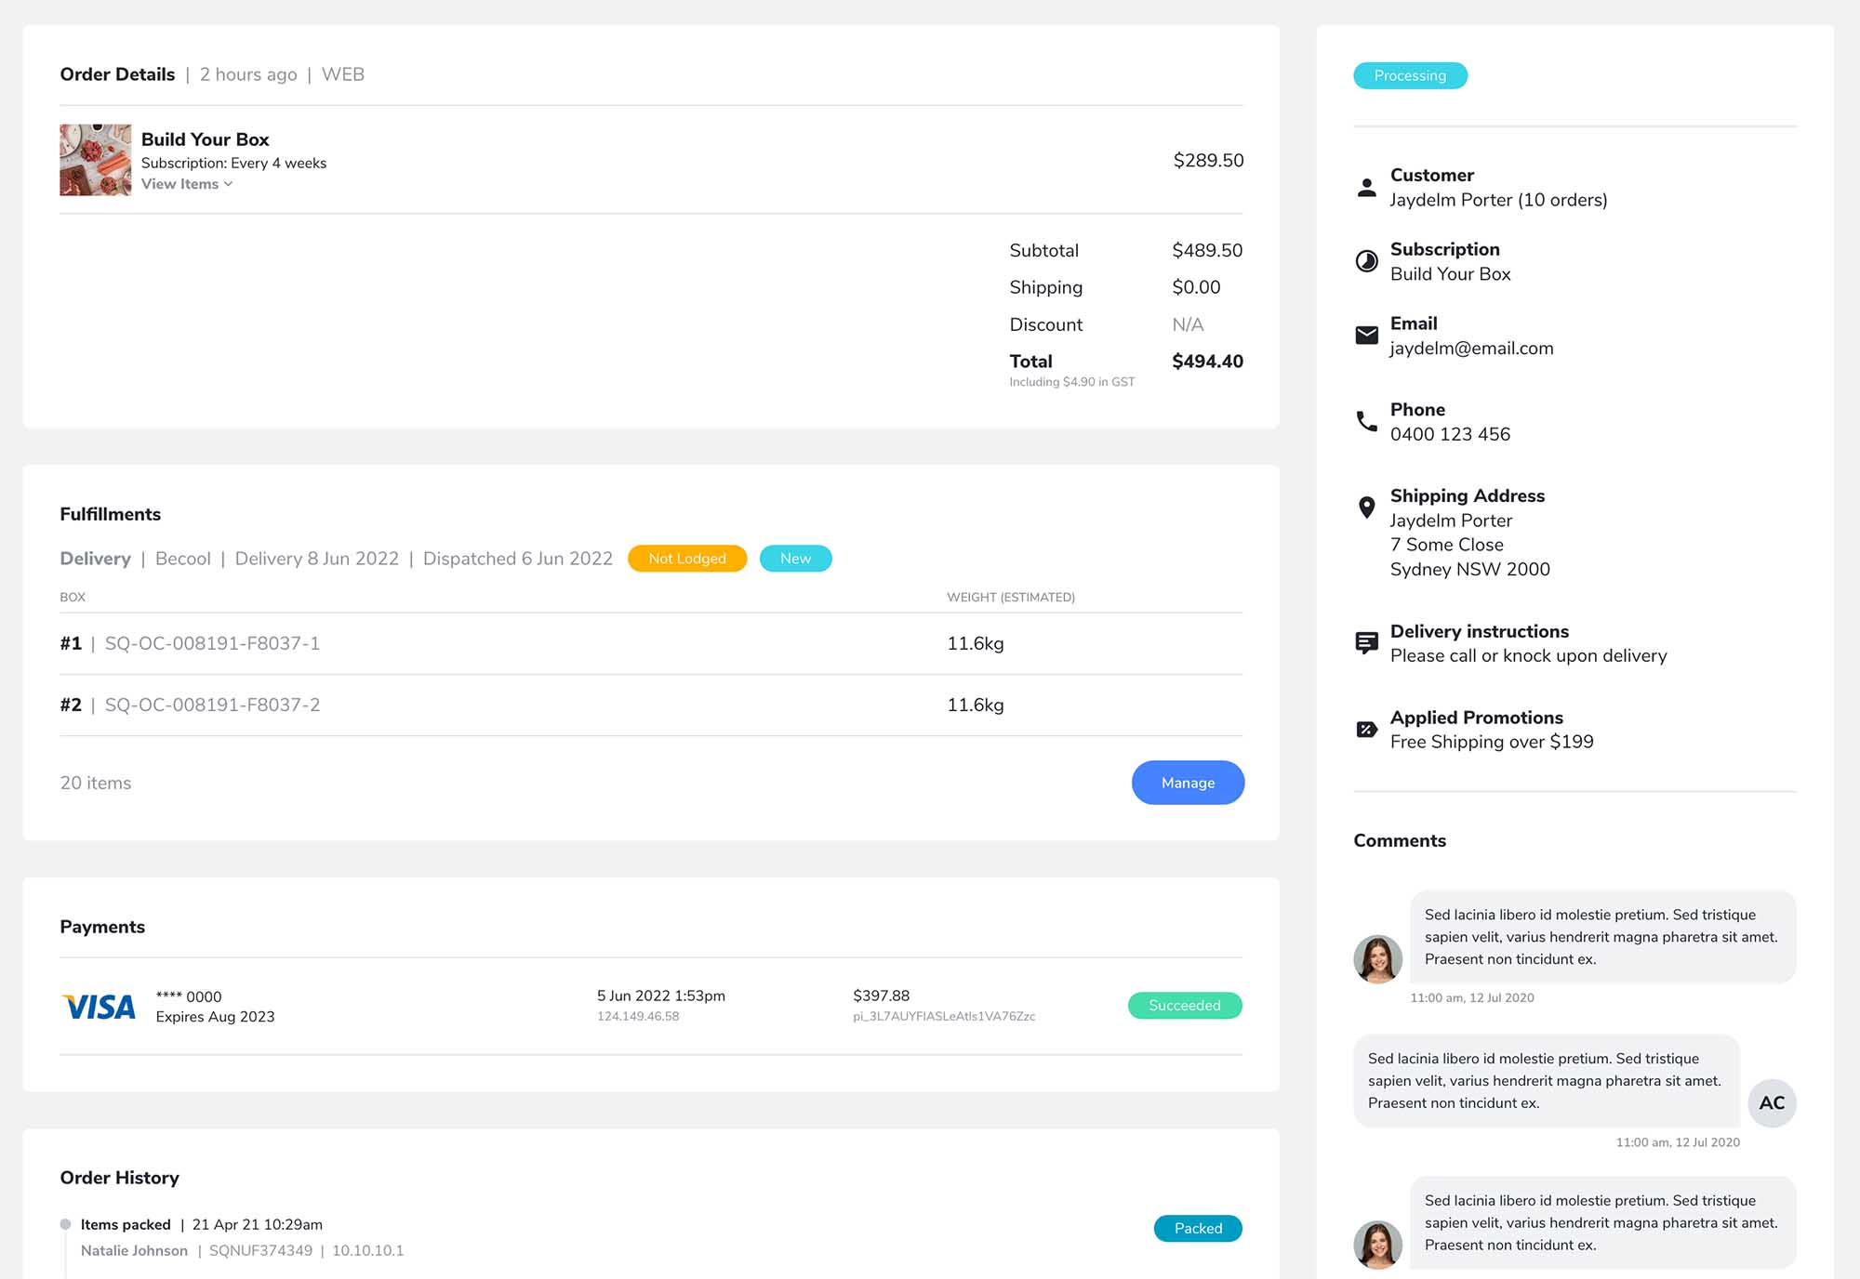The image size is (1860, 1279).
Task: Click the New fulfillment badge
Action: [795, 559]
